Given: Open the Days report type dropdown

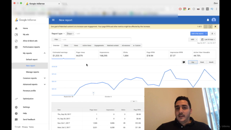Looking at the screenshot, I should [70, 34].
